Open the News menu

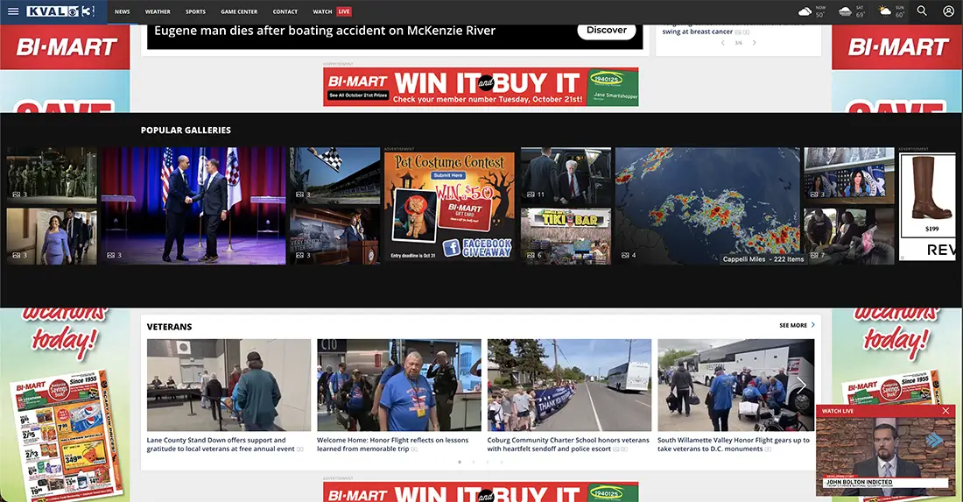point(123,11)
